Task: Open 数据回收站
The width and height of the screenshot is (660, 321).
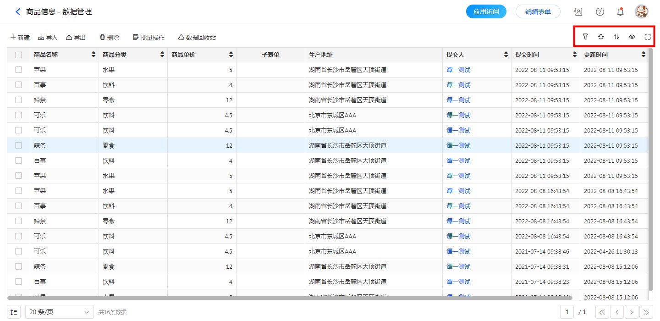Action: [197, 38]
